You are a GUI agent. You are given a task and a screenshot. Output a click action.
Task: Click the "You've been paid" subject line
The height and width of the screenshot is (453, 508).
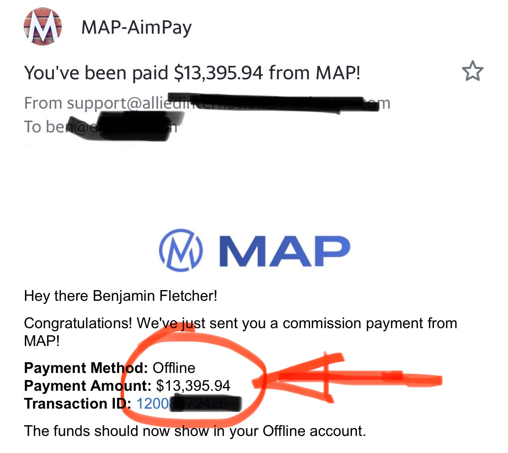tap(192, 73)
